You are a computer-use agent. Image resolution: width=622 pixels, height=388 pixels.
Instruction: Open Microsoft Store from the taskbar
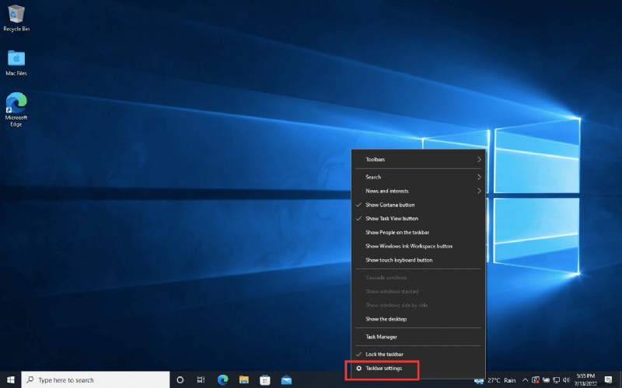[264, 379]
